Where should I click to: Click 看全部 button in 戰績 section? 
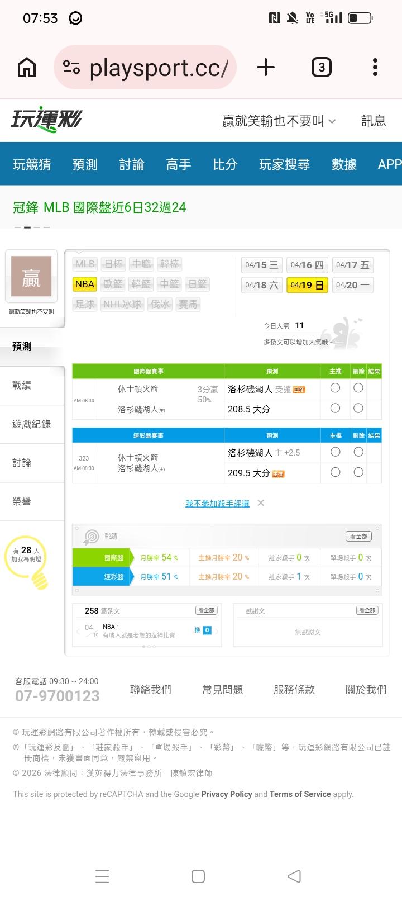(x=358, y=536)
